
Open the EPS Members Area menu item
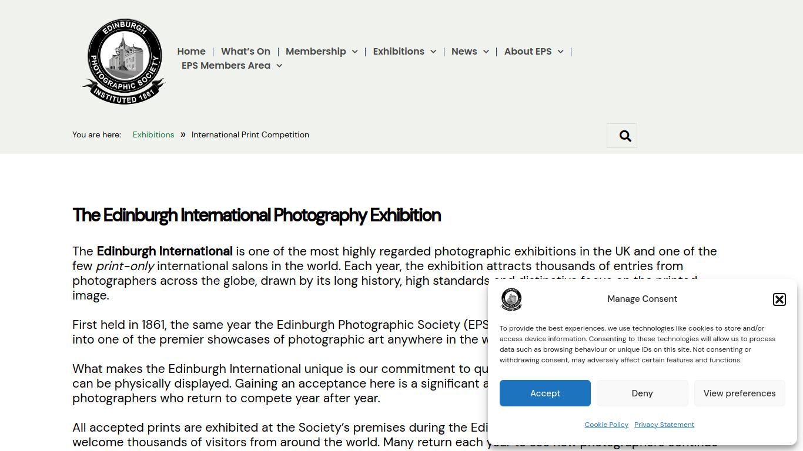(x=226, y=66)
